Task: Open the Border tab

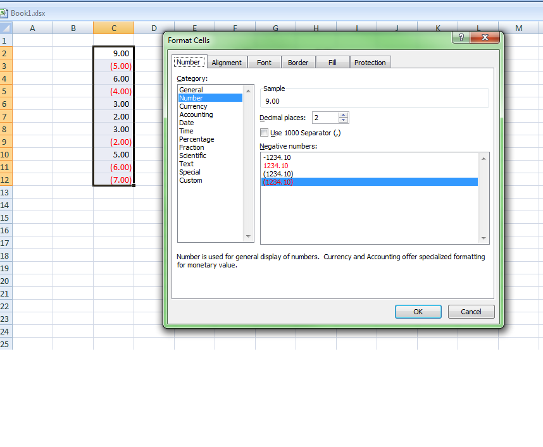Action: pyautogui.click(x=298, y=62)
